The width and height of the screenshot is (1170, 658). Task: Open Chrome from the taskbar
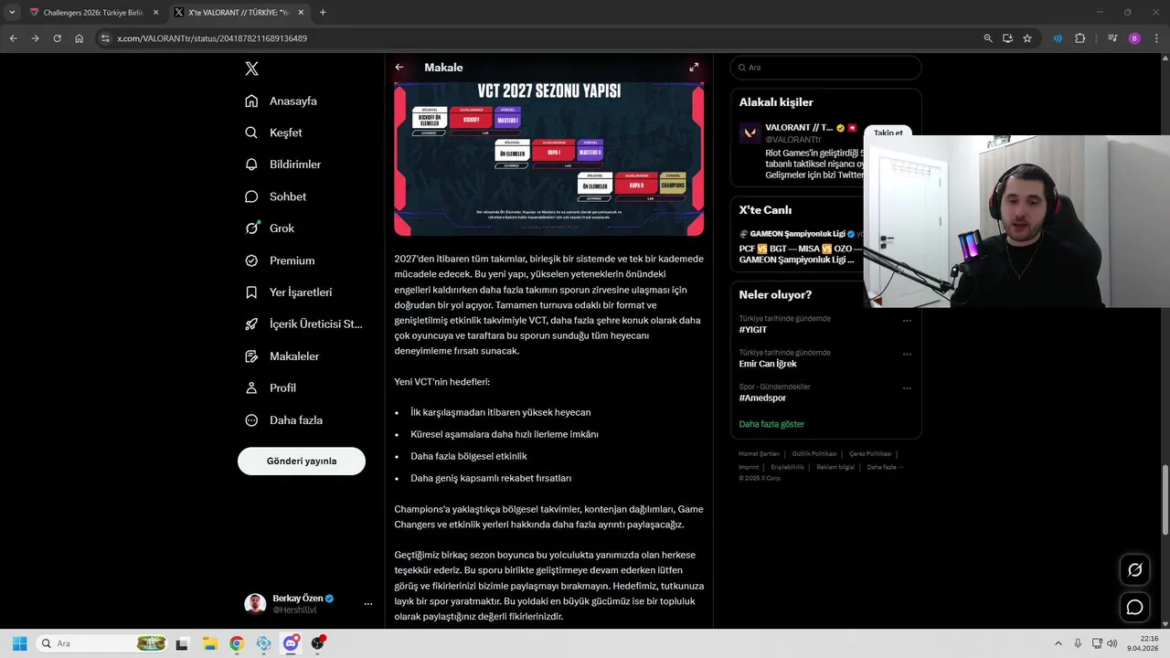[237, 643]
